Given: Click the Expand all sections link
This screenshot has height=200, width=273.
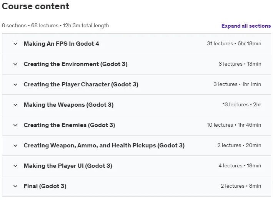Looking at the screenshot, I should point(246,26).
